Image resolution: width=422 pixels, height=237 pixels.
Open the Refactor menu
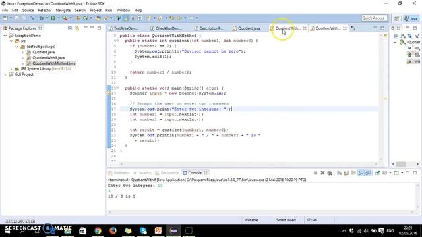pyautogui.click(x=45, y=11)
